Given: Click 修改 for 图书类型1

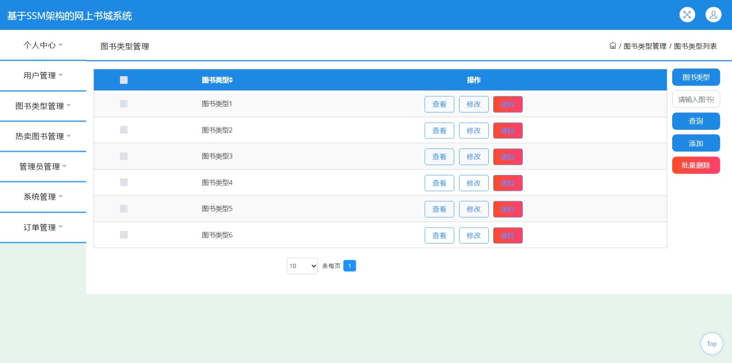Looking at the screenshot, I should tap(474, 104).
